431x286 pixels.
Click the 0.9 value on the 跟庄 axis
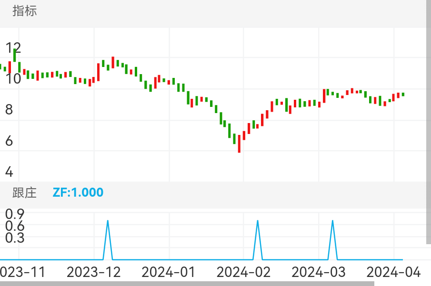[15, 214]
